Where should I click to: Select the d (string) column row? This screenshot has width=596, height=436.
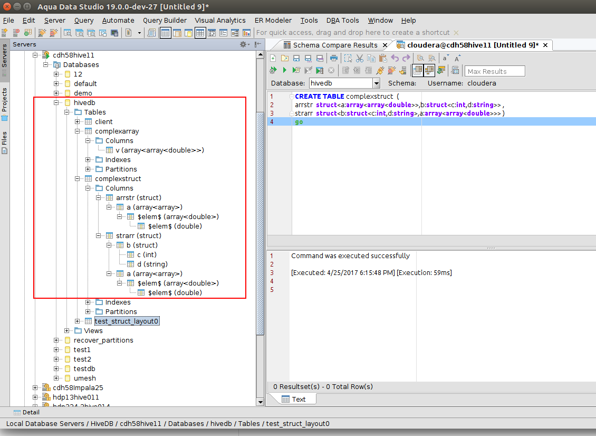(152, 264)
